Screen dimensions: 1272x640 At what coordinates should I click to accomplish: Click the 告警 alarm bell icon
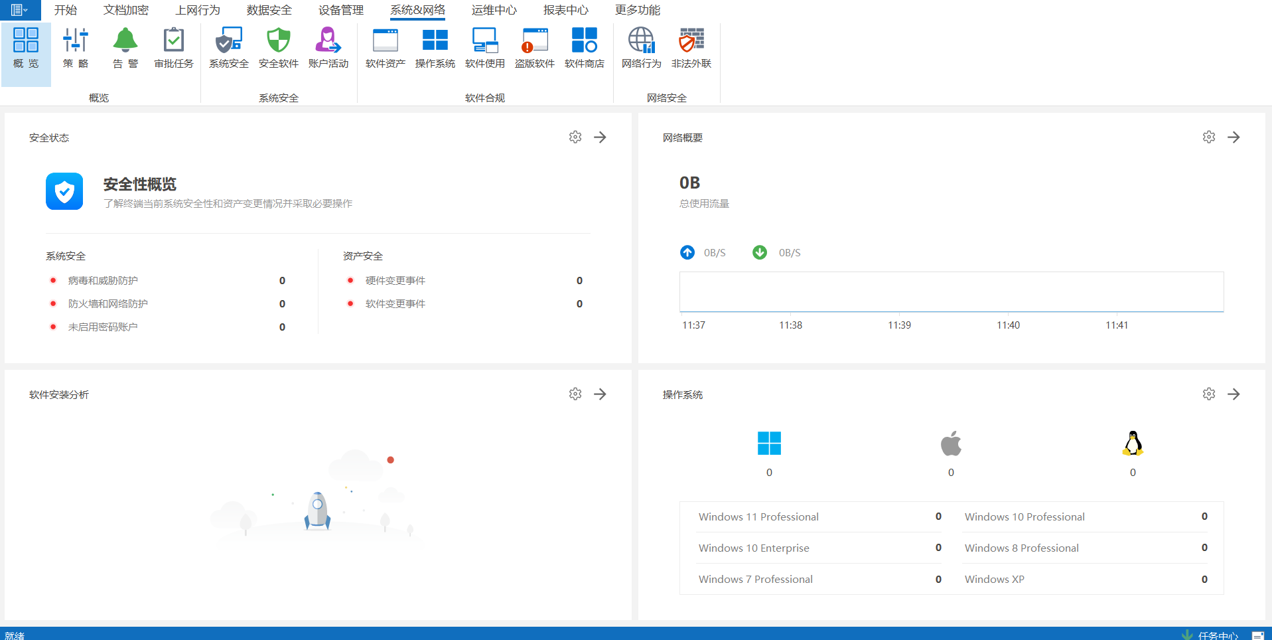[125, 48]
